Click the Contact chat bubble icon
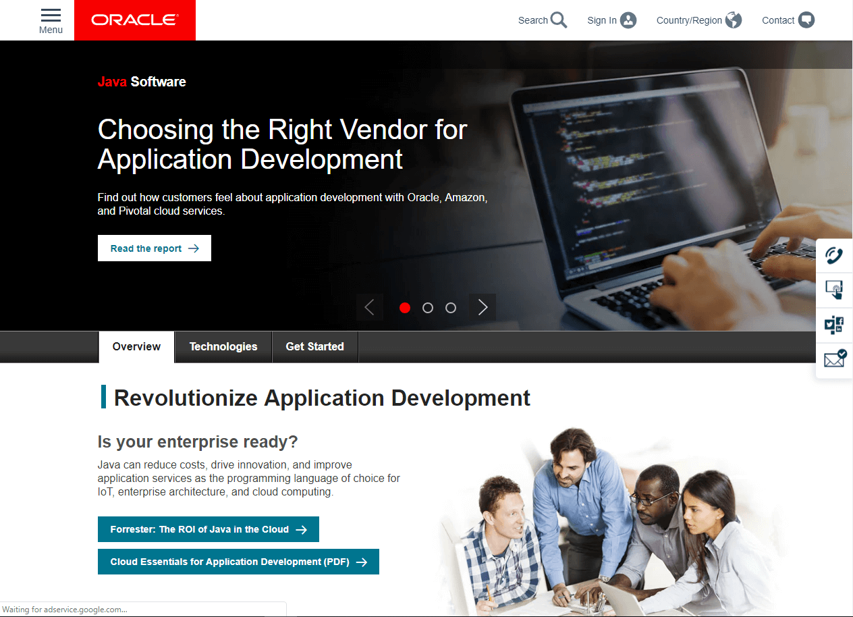 tap(806, 20)
